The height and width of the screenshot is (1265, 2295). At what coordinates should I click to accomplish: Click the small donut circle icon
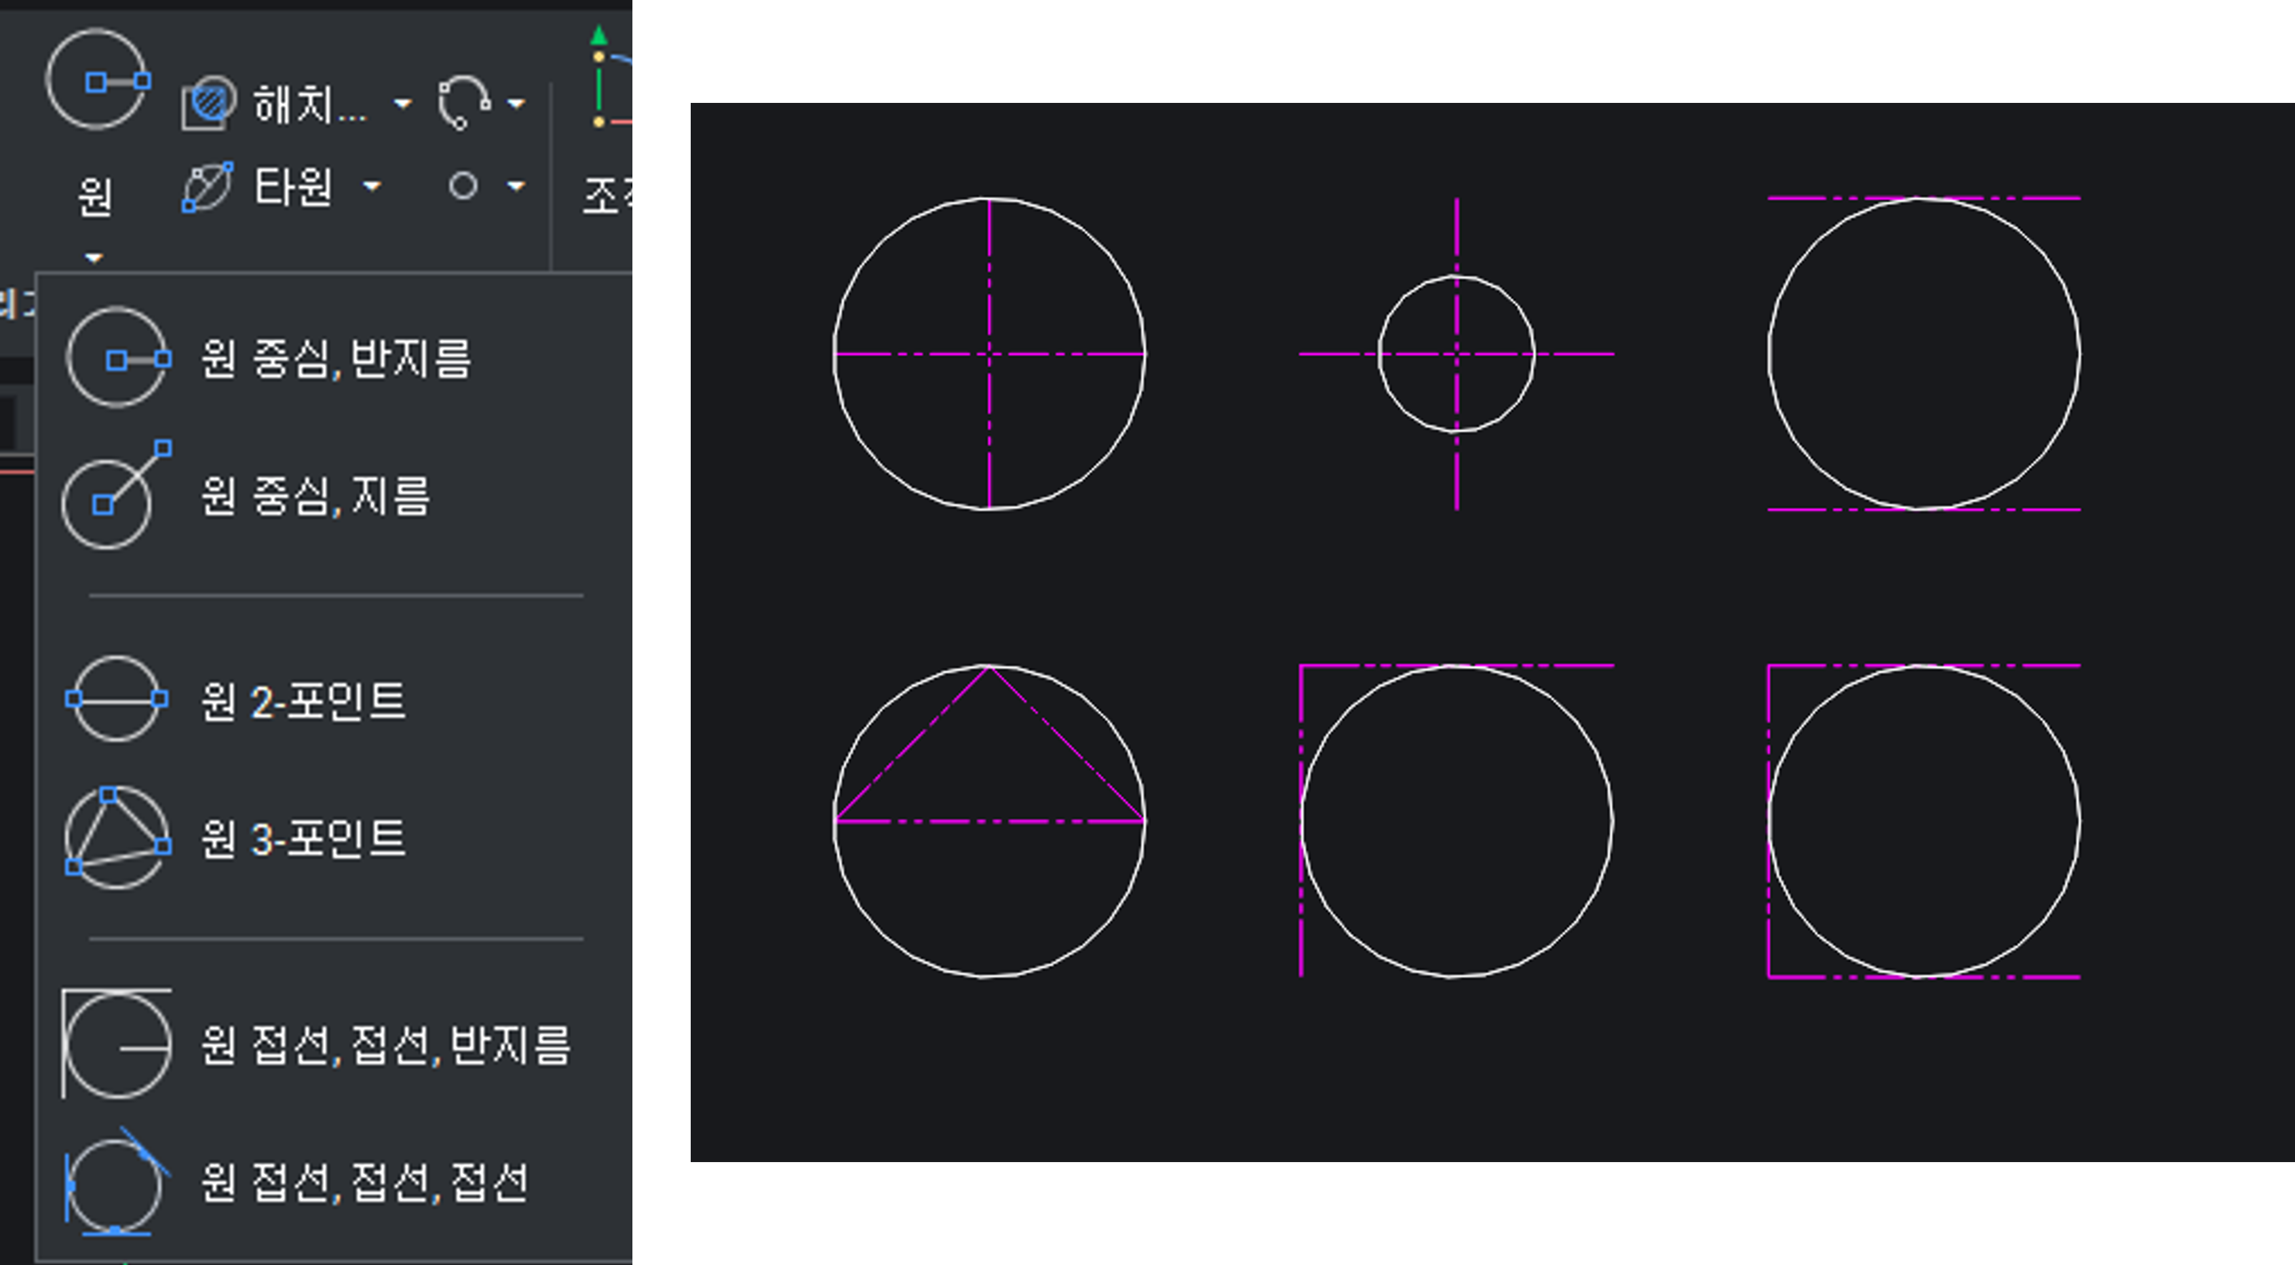463,186
